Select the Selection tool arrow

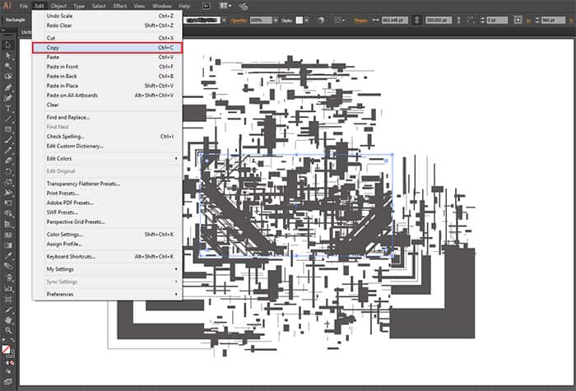pos(8,44)
